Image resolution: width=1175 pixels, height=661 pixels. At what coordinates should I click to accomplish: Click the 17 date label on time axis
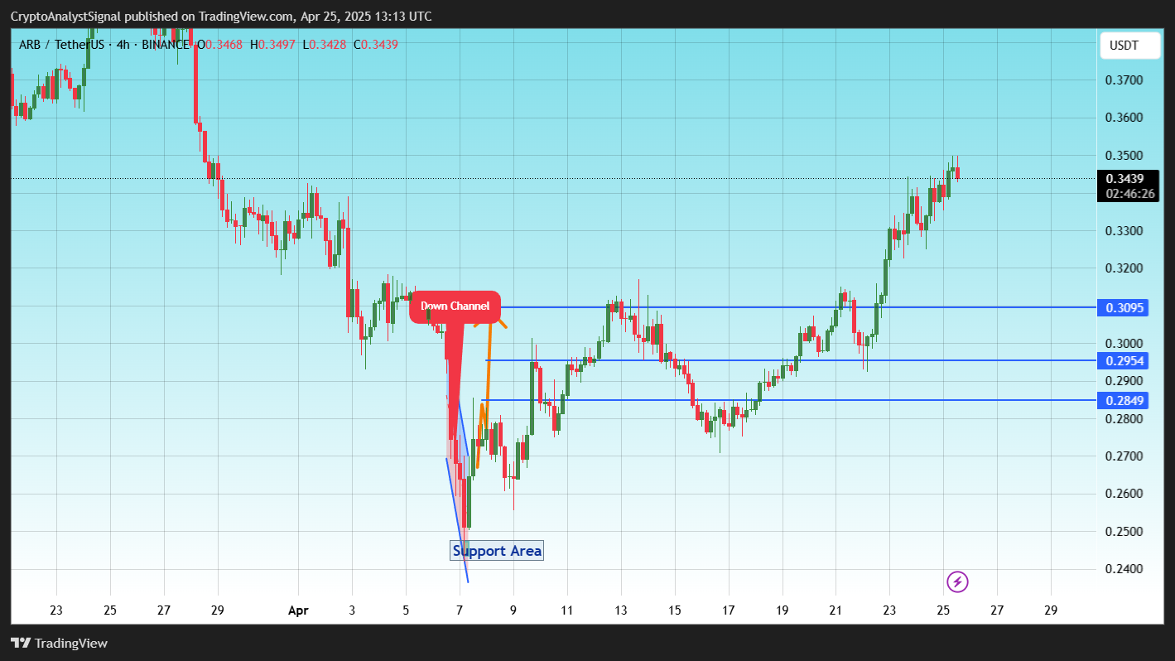(729, 610)
